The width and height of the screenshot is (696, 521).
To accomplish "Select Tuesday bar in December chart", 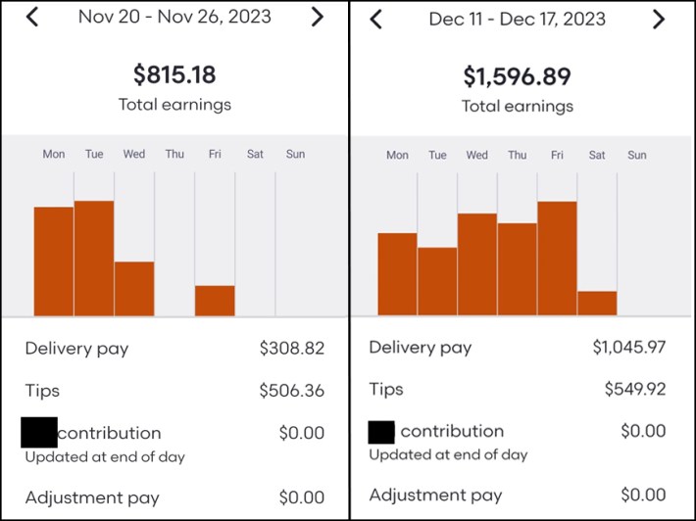I will click(x=437, y=281).
